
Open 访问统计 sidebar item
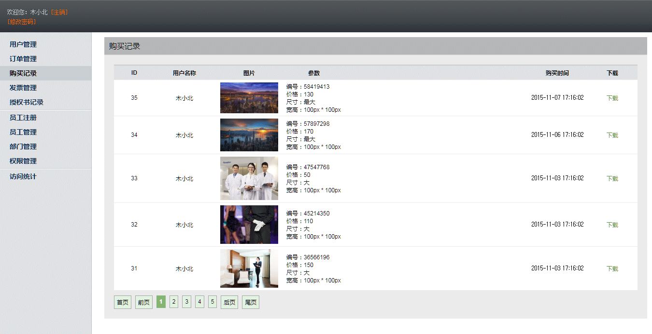pyautogui.click(x=23, y=176)
